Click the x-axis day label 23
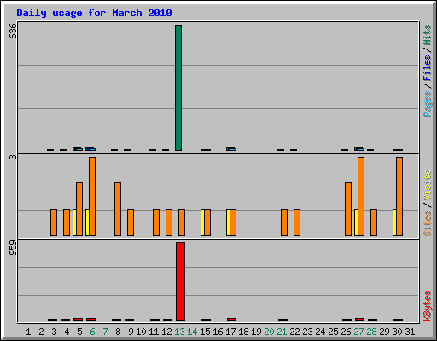Screen dimensions: 437x341 [x=307, y=332]
